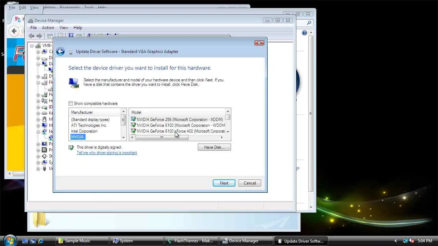This screenshot has height=246, width=438.
Task: Click signed-driver icon beside GeForce 6100 WDDM entry
Action: pos(133,125)
